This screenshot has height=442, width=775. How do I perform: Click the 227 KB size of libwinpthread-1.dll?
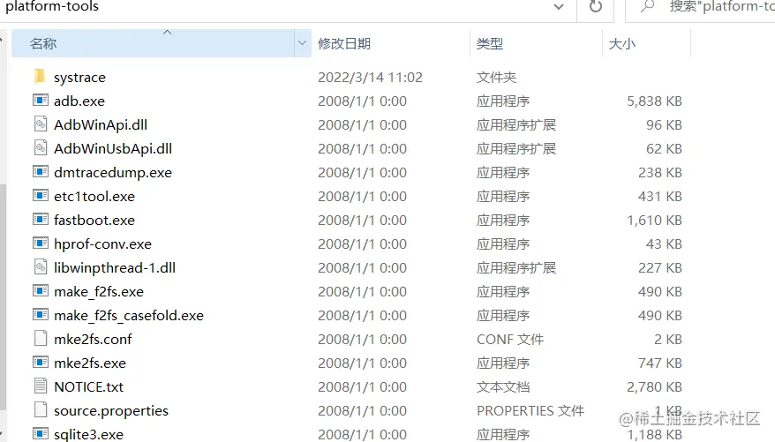tap(660, 267)
